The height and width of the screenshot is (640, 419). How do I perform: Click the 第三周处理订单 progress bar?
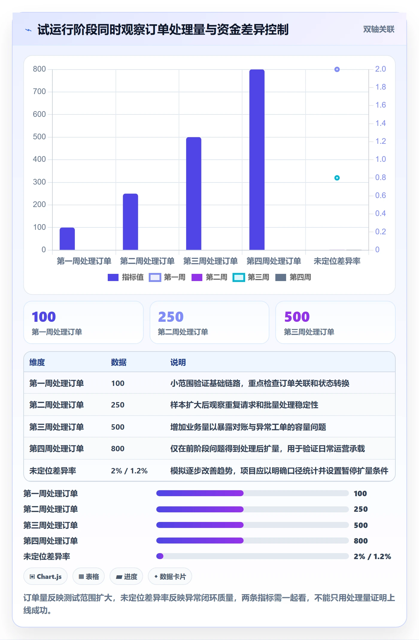click(x=252, y=525)
